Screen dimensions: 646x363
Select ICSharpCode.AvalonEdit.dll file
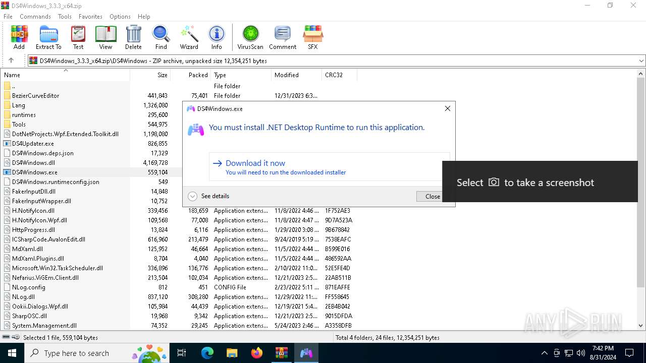click(x=48, y=239)
